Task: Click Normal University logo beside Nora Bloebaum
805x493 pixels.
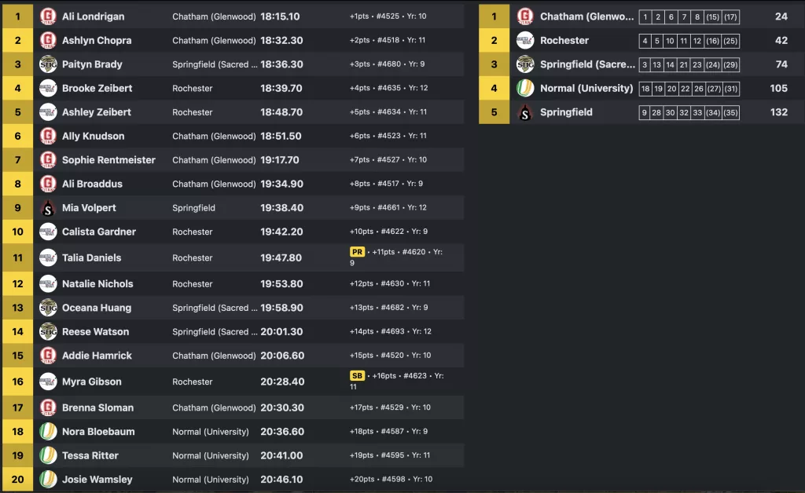Action: tap(48, 432)
